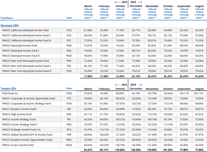Viewport: 207px width, 152px height.
Task: Select PNF September value 76.58%
Action: [184, 61]
